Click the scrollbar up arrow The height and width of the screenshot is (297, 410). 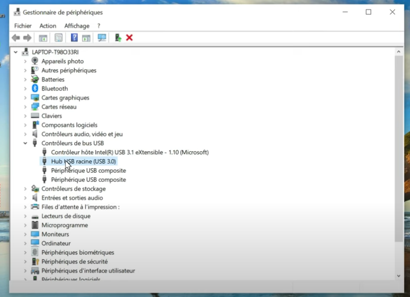click(x=398, y=52)
